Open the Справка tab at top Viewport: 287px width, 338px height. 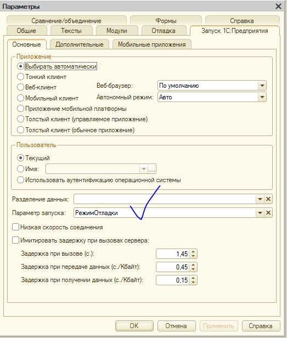(242, 21)
